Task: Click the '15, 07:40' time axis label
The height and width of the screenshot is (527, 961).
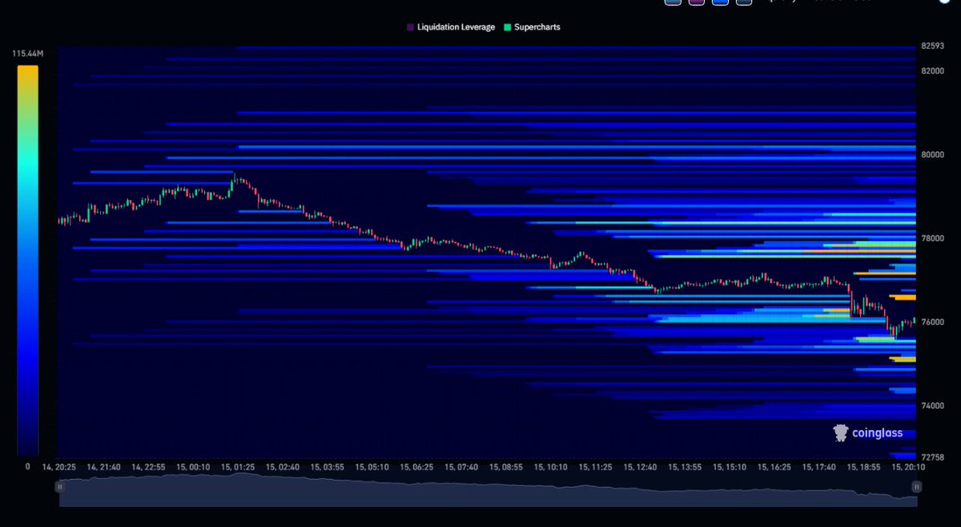Action: 462,466
